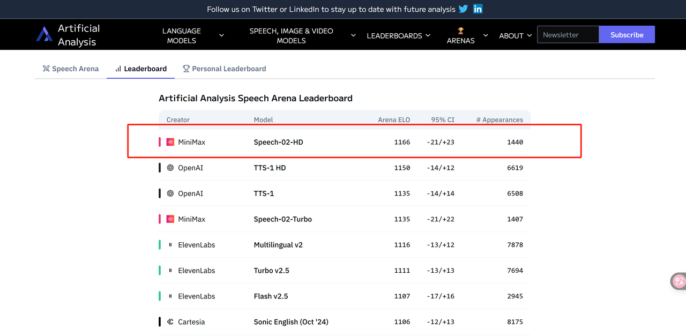Click the pink translate widget on right edge
Screen dimensions: 686x336
679,281
